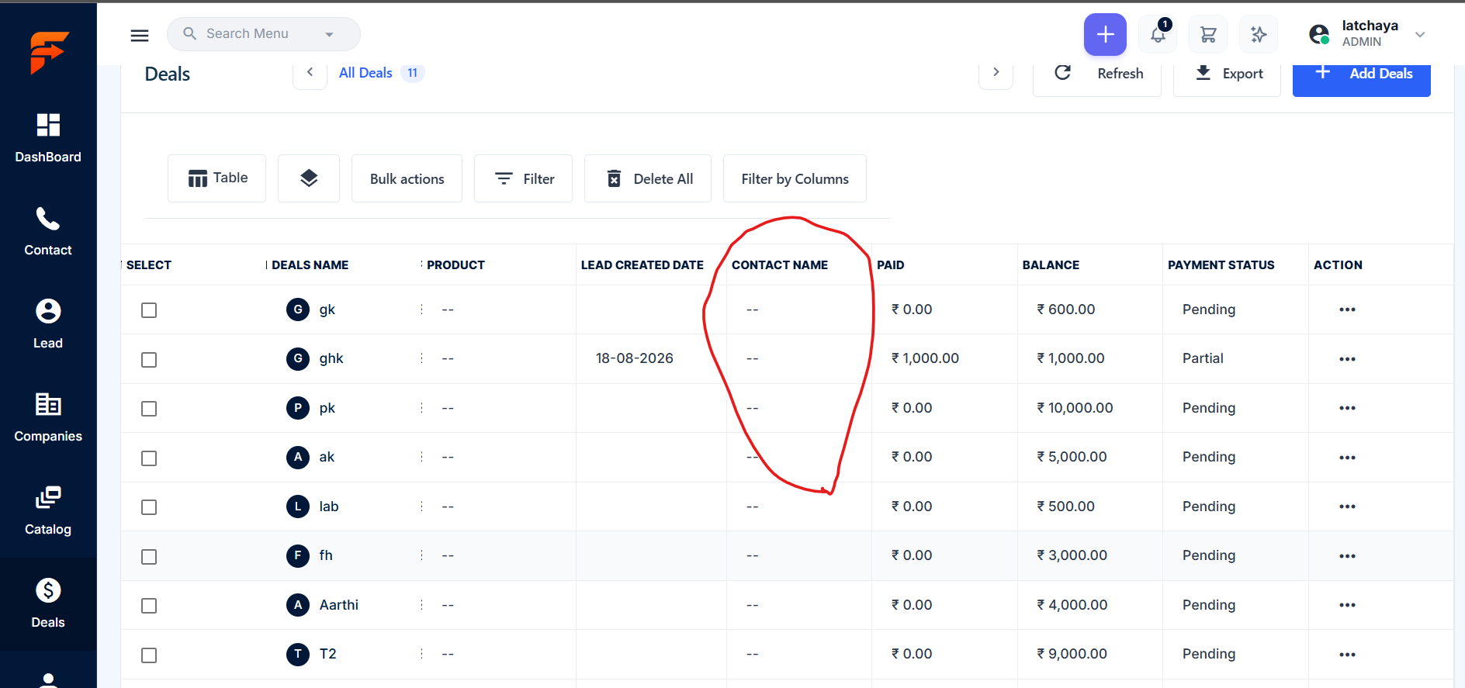The width and height of the screenshot is (1465, 688).
Task: Open the Lead sidebar section
Action: pyautogui.click(x=48, y=325)
